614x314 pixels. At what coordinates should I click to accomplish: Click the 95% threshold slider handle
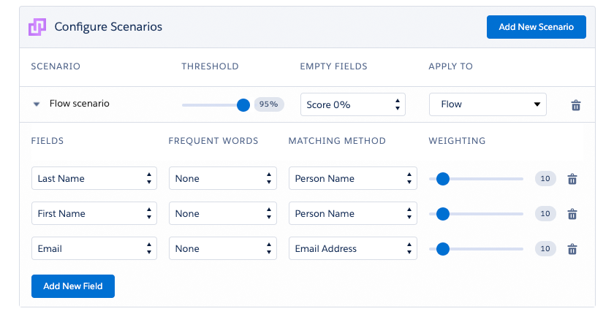[243, 105]
